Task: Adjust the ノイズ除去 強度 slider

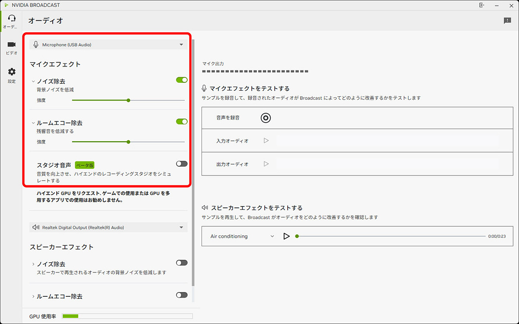Action: 128,100
